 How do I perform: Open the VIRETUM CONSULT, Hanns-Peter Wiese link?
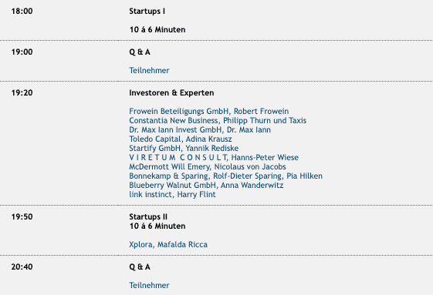(214, 157)
